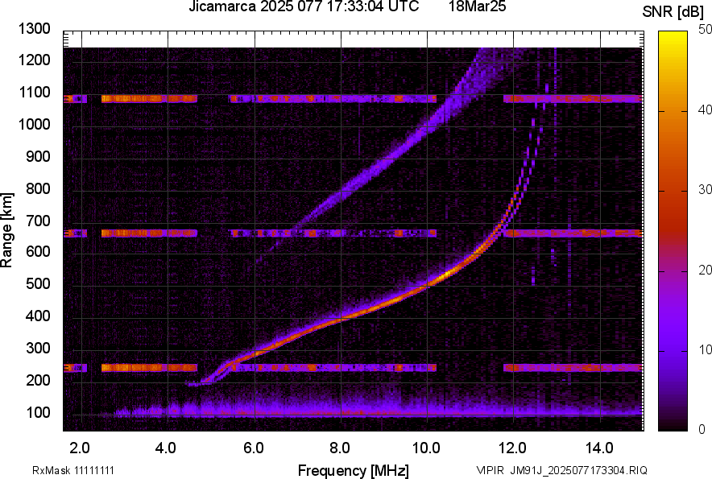712x479 pixels.
Task: Click the 30 label on SNR colorbar
Action: click(705, 190)
